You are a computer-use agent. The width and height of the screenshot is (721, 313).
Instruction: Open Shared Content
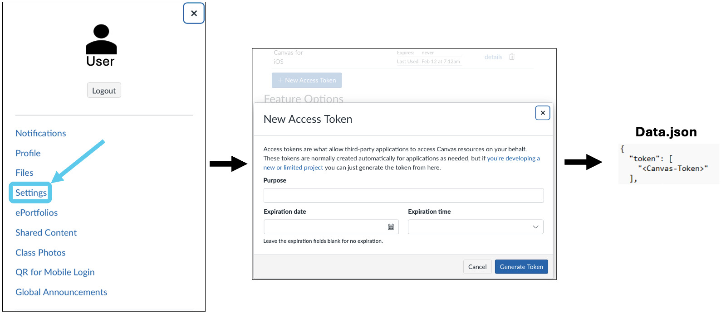pyautogui.click(x=46, y=233)
